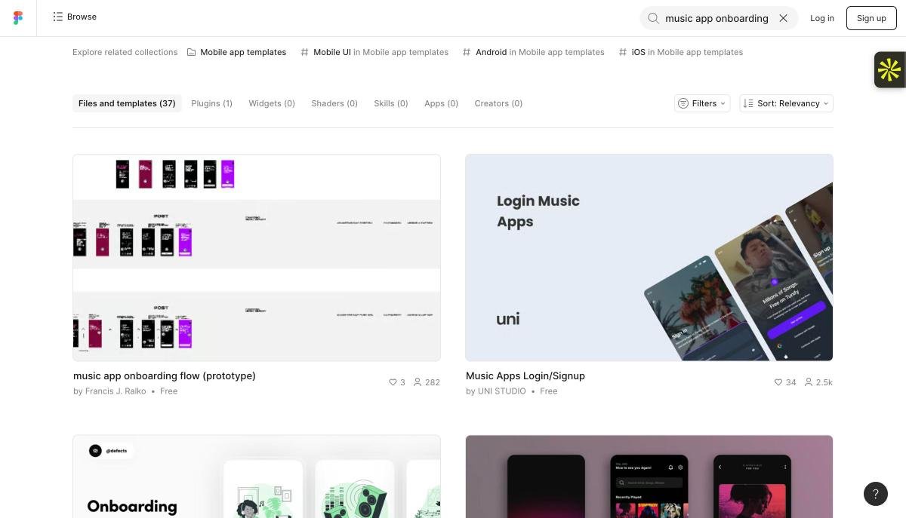Switch to Shaders (0) tab
The image size is (906, 518).
pyautogui.click(x=334, y=103)
